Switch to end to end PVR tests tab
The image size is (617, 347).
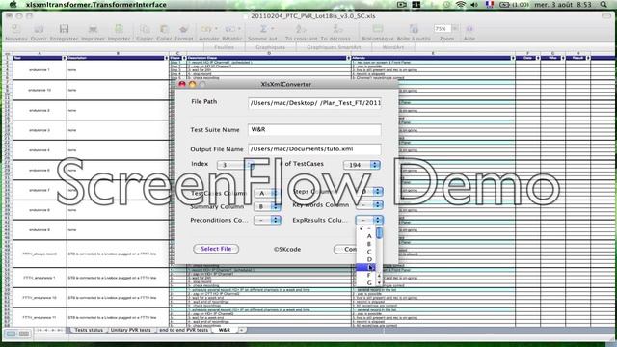(x=183, y=330)
